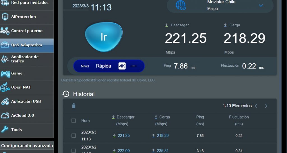Check the 2023/3/3 11:13 history row

[74, 136]
